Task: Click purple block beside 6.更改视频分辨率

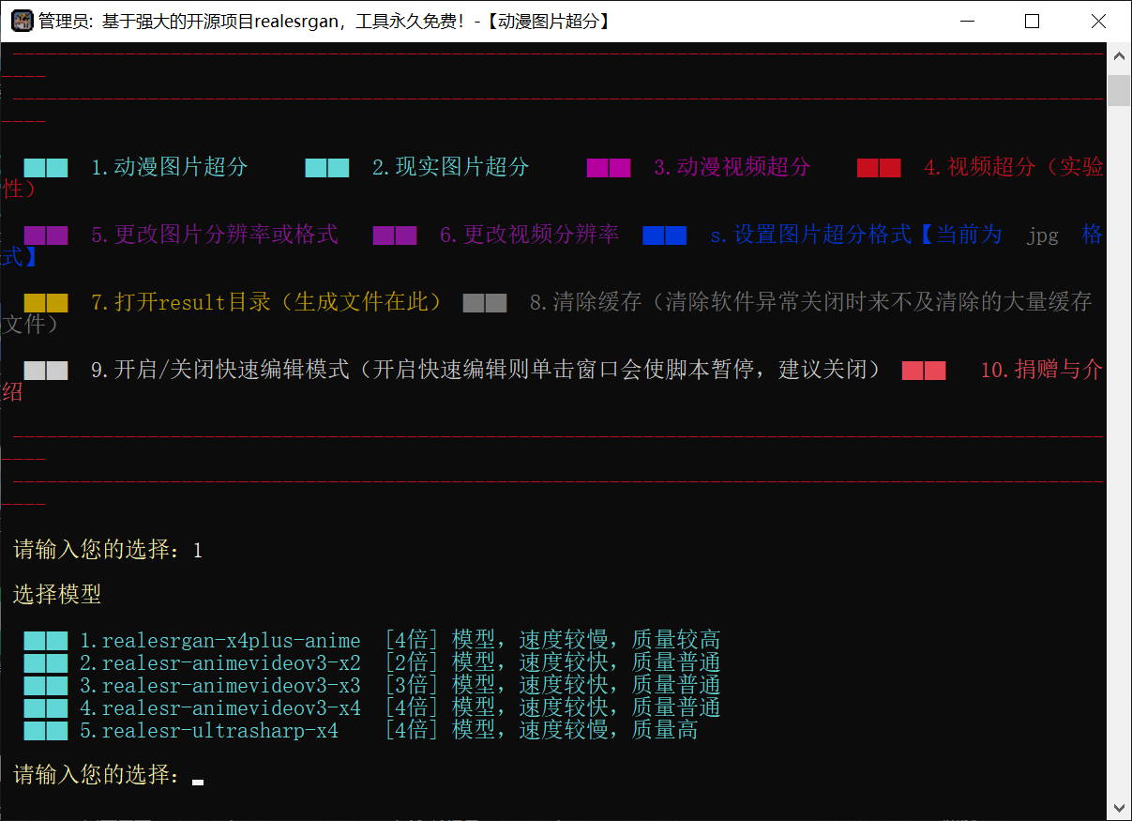Action: [395, 236]
